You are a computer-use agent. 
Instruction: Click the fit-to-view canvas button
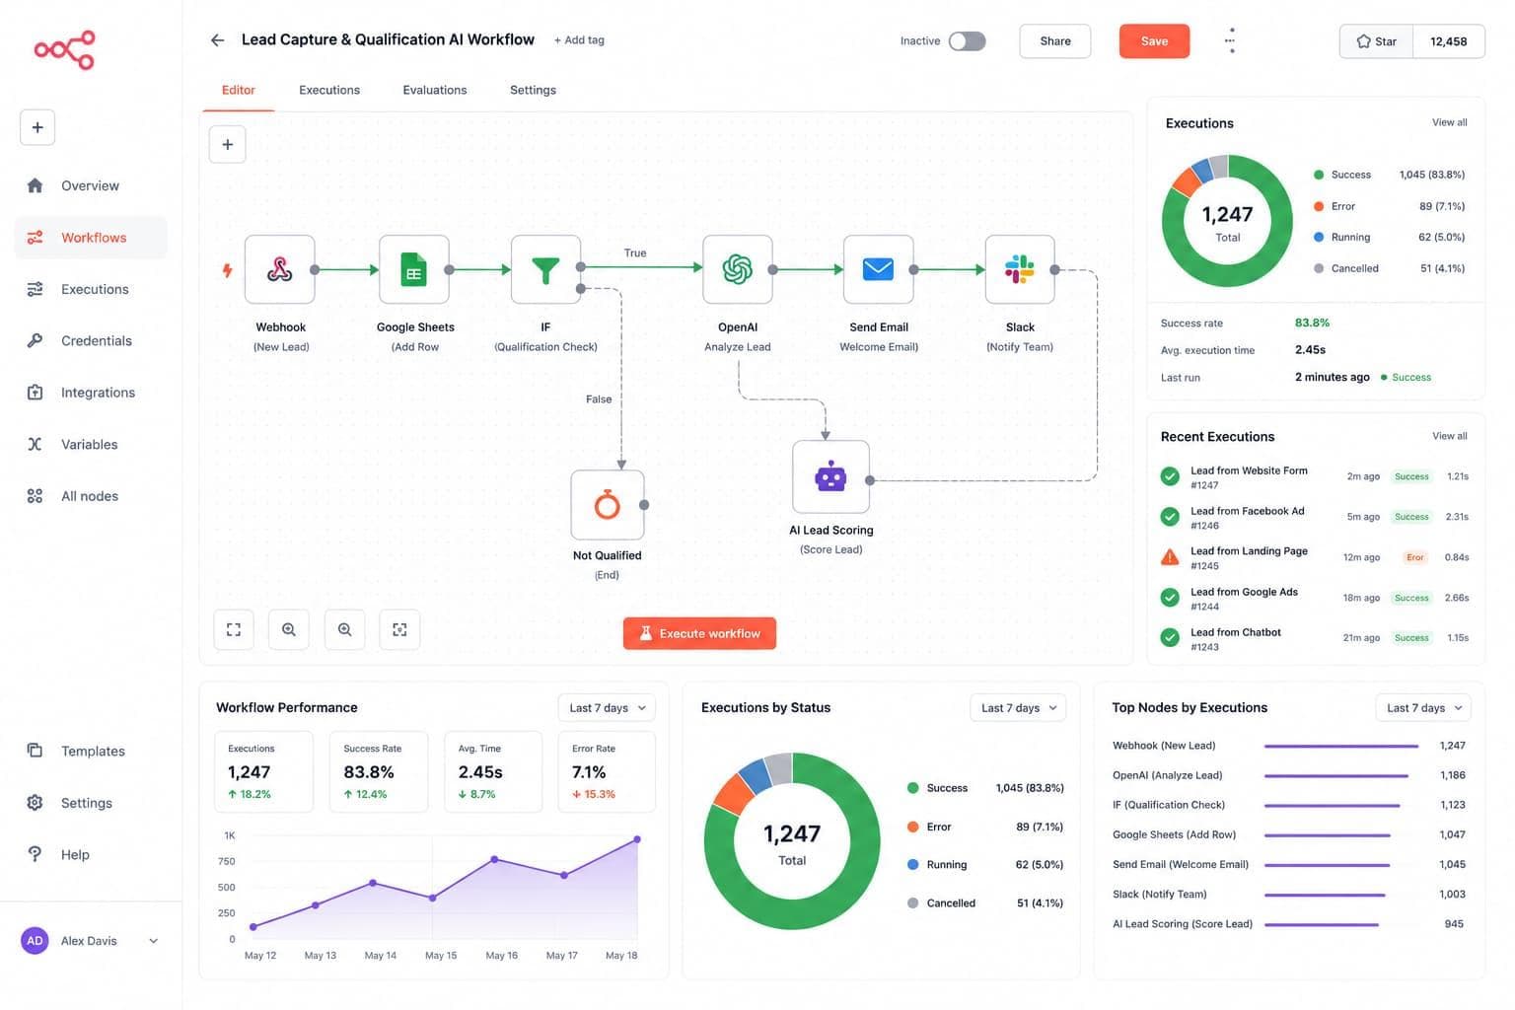(x=234, y=629)
